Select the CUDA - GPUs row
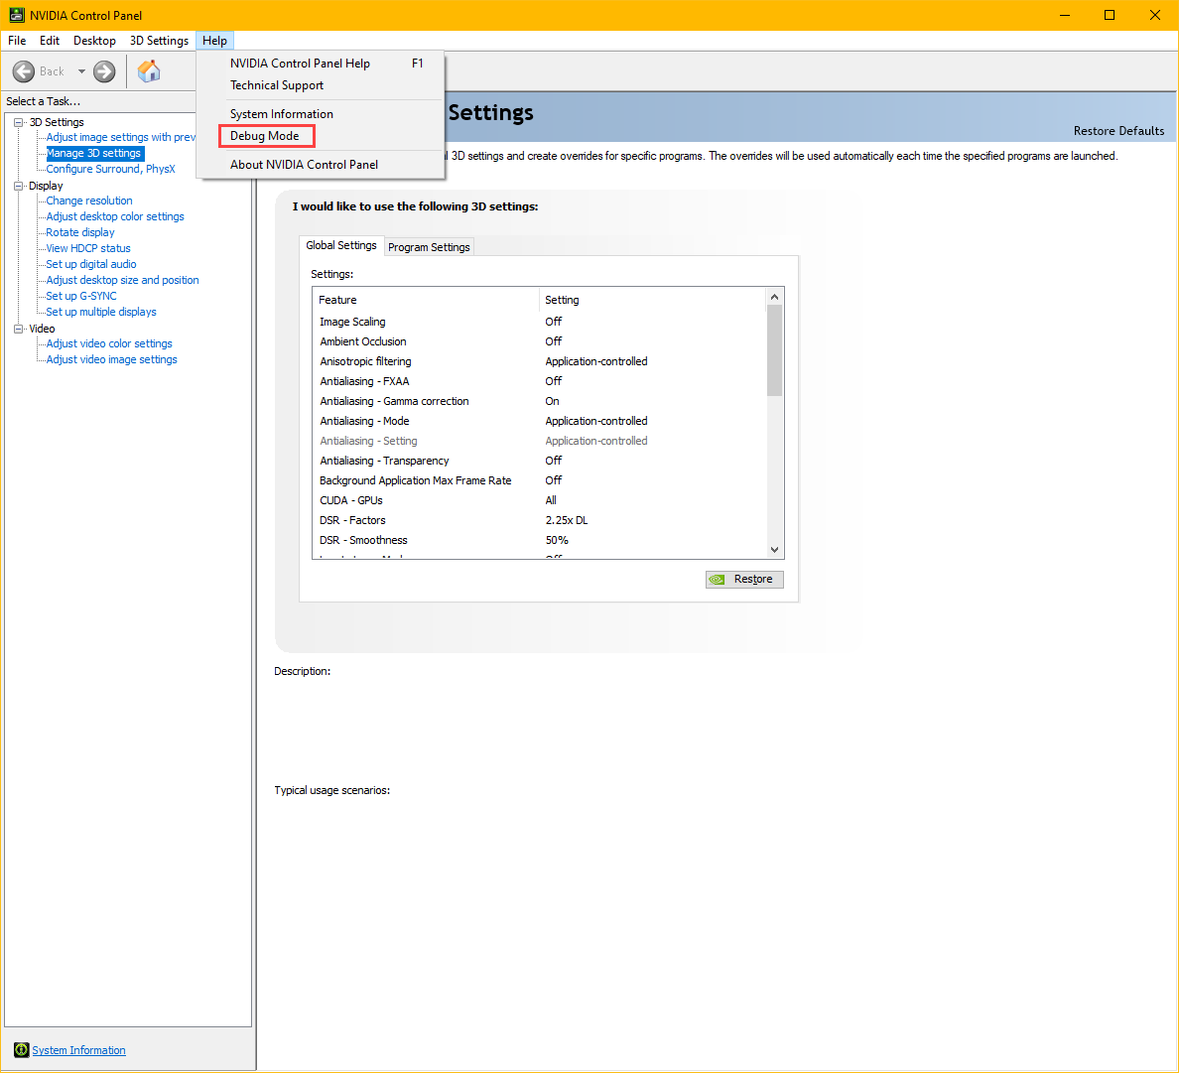The width and height of the screenshot is (1179, 1073). 539,501
